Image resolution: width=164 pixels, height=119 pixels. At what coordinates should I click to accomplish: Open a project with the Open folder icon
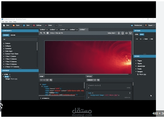coord(14,25)
